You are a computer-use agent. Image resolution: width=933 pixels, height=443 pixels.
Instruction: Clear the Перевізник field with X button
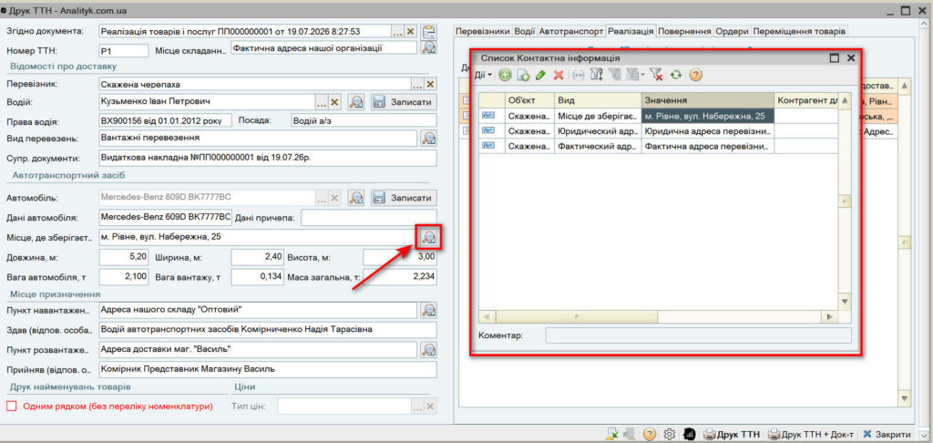pos(431,84)
